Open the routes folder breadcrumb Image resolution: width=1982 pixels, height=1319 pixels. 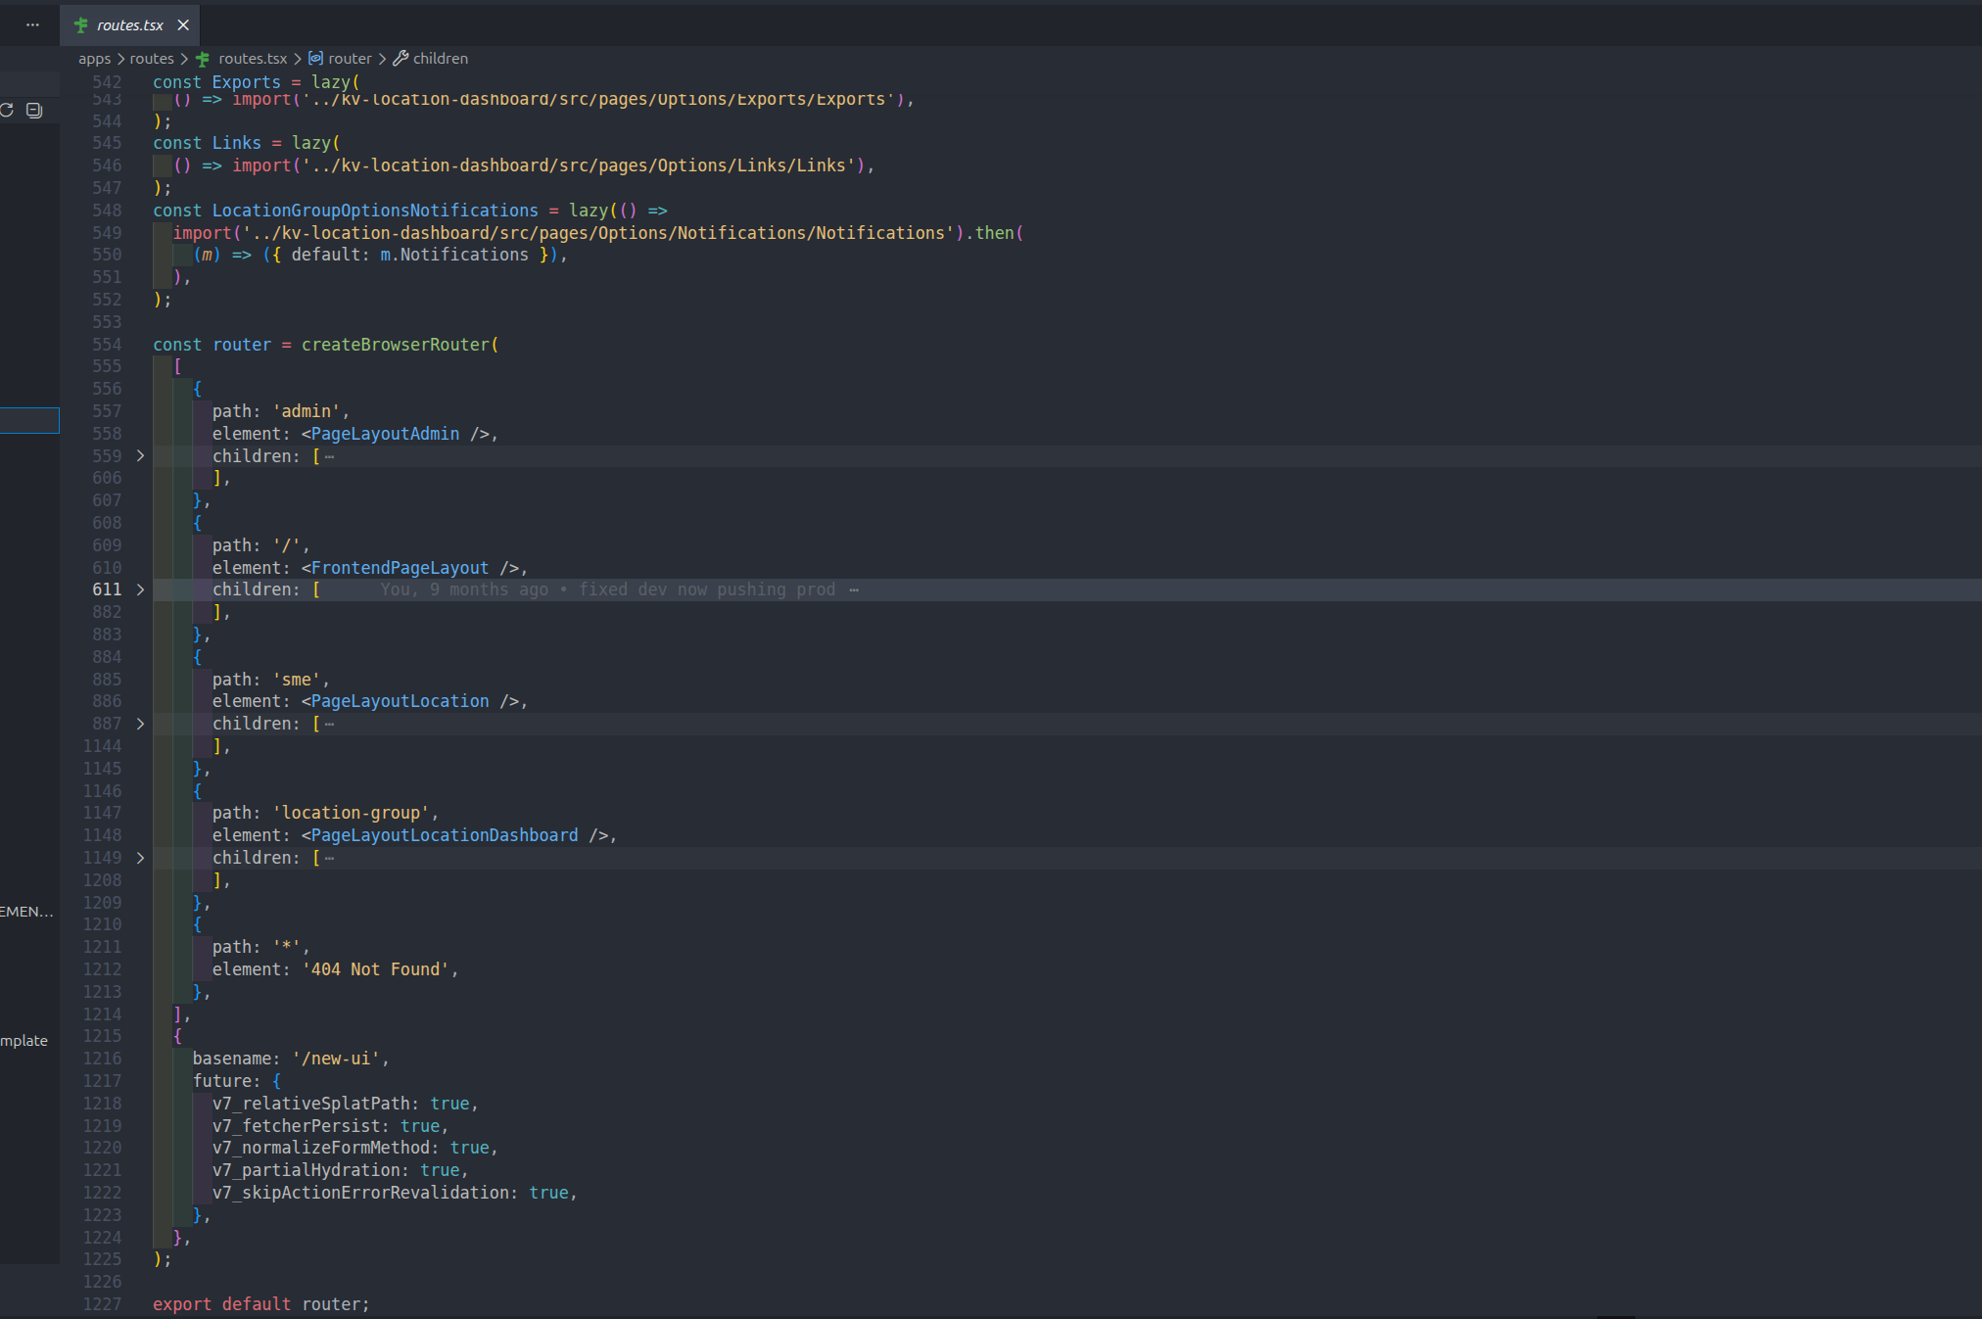pyautogui.click(x=151, y=59)
